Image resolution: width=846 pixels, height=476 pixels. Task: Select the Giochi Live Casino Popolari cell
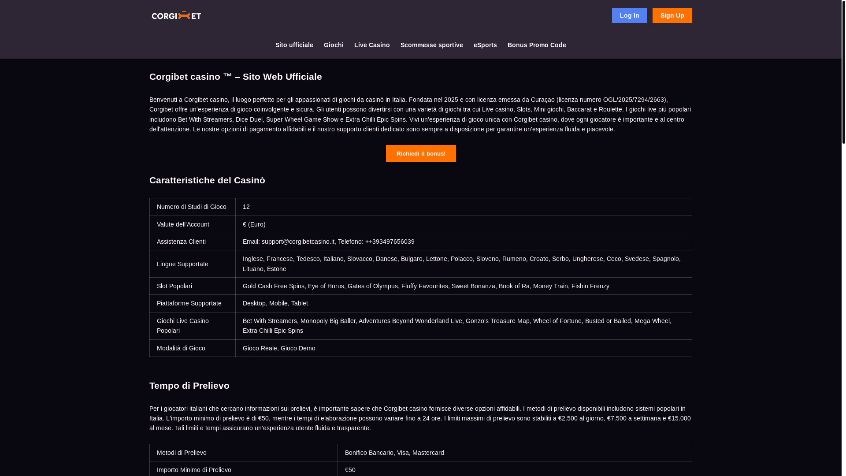[x=193, y=326]
